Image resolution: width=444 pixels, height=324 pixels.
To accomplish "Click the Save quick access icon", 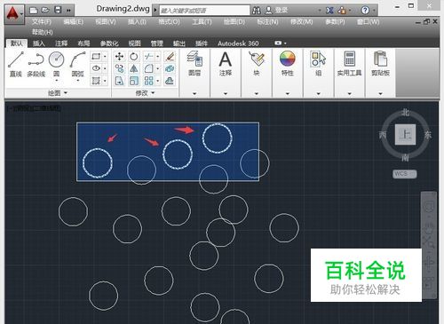I will click(x=58, y=11).
